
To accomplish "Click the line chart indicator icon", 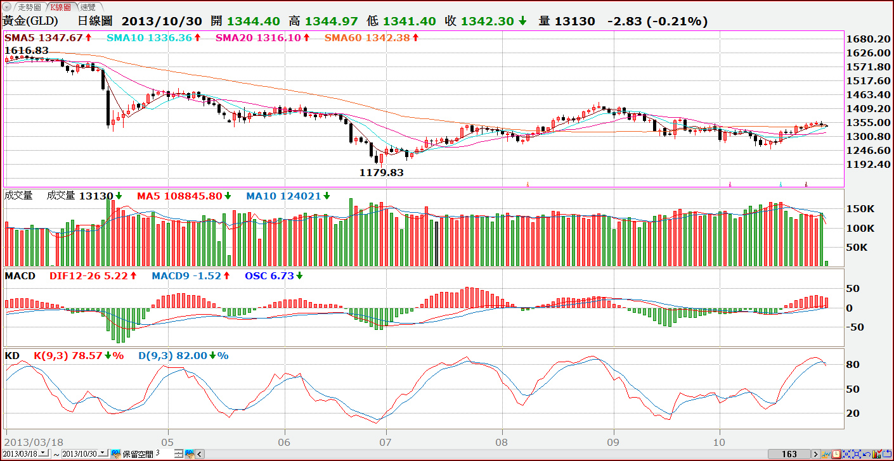I will coord(826,454).
